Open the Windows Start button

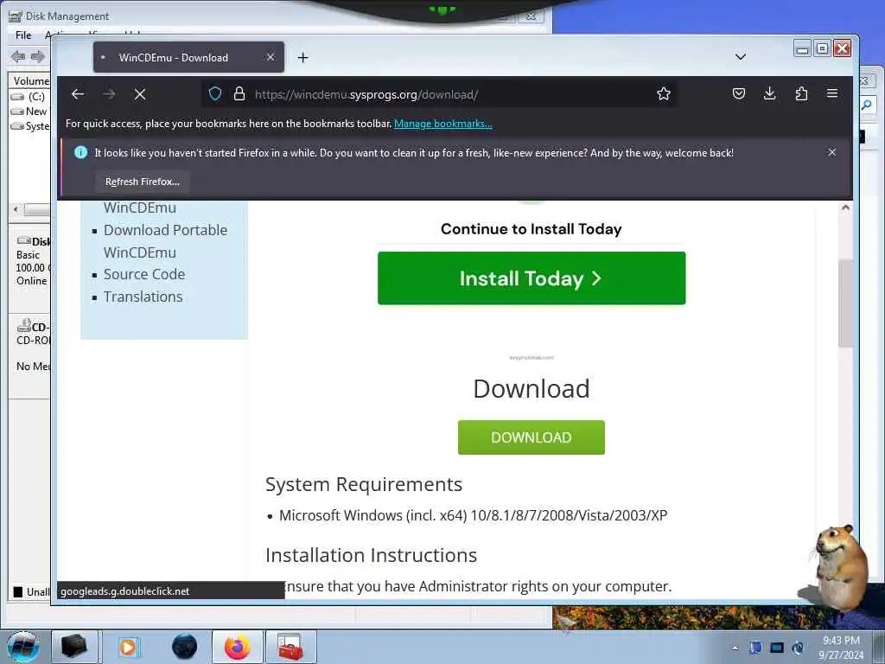point(23,647)
